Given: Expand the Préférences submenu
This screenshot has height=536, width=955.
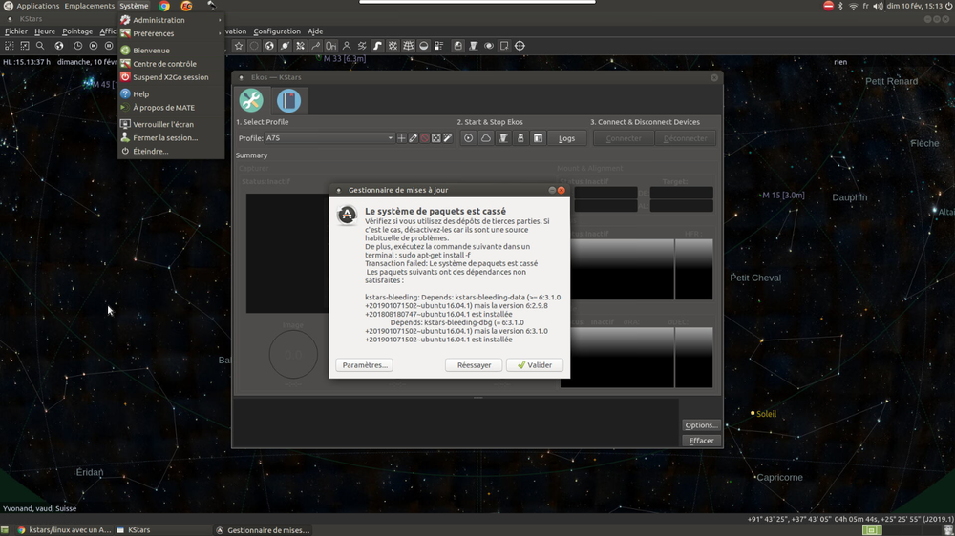Looking at the screenshot, I should [171, 33].
